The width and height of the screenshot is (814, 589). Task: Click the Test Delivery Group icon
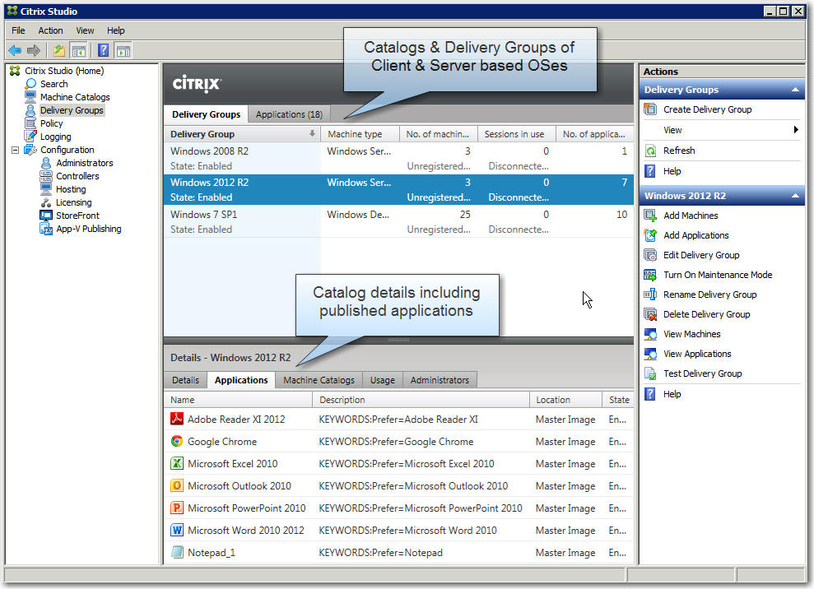tap(650, 373)
